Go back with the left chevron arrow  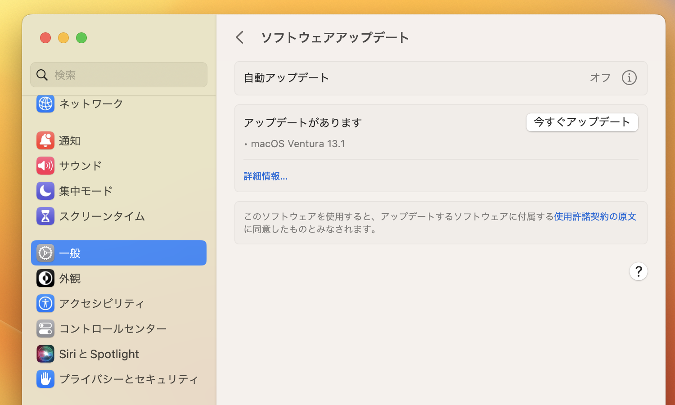[x=240, y=37]
